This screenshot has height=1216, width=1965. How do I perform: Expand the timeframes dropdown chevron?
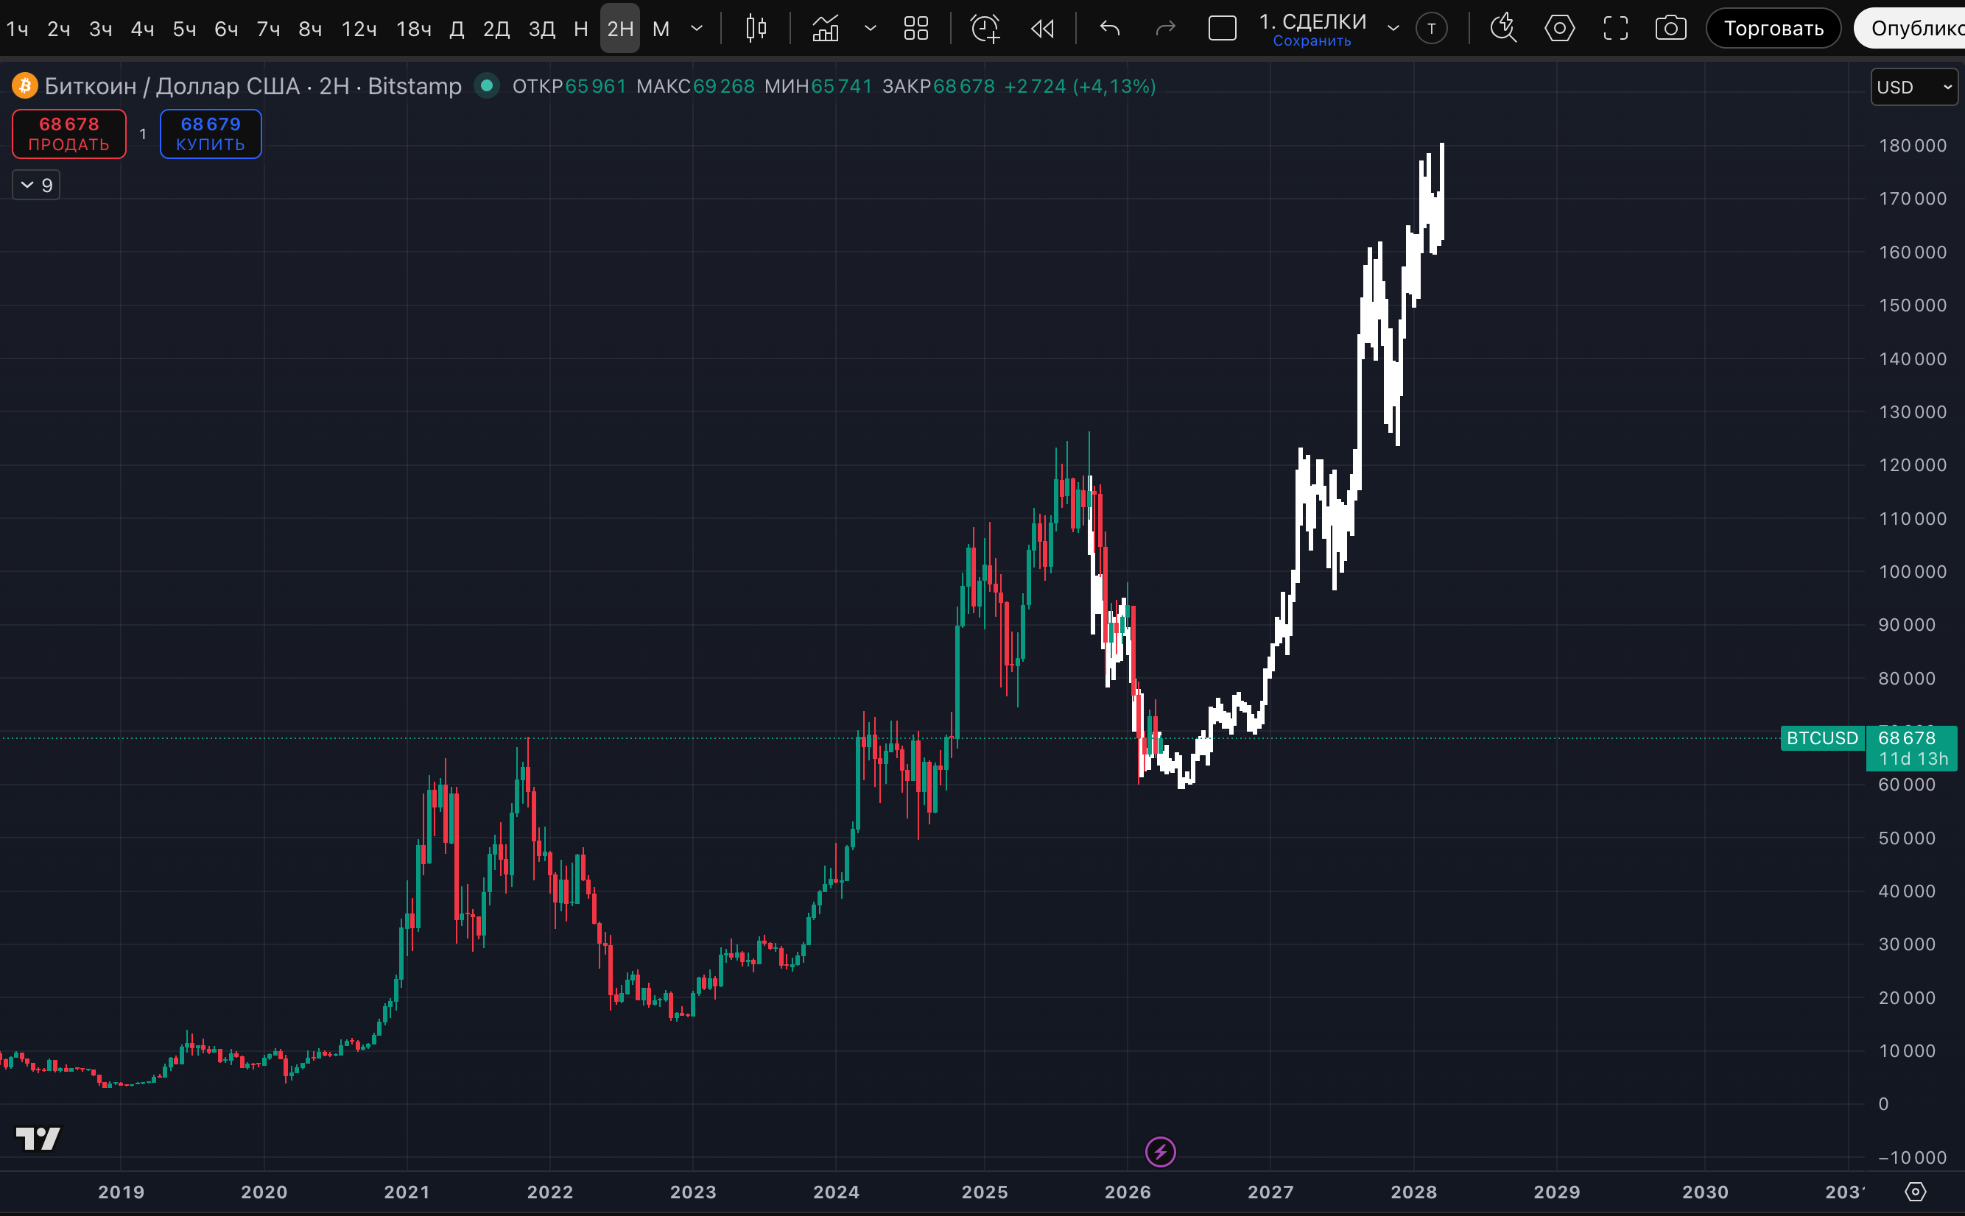[x=697, y=29]
